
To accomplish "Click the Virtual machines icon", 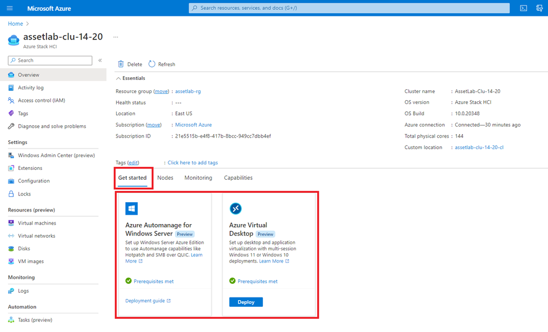I will pyautogui.click(x=11, y=223).
